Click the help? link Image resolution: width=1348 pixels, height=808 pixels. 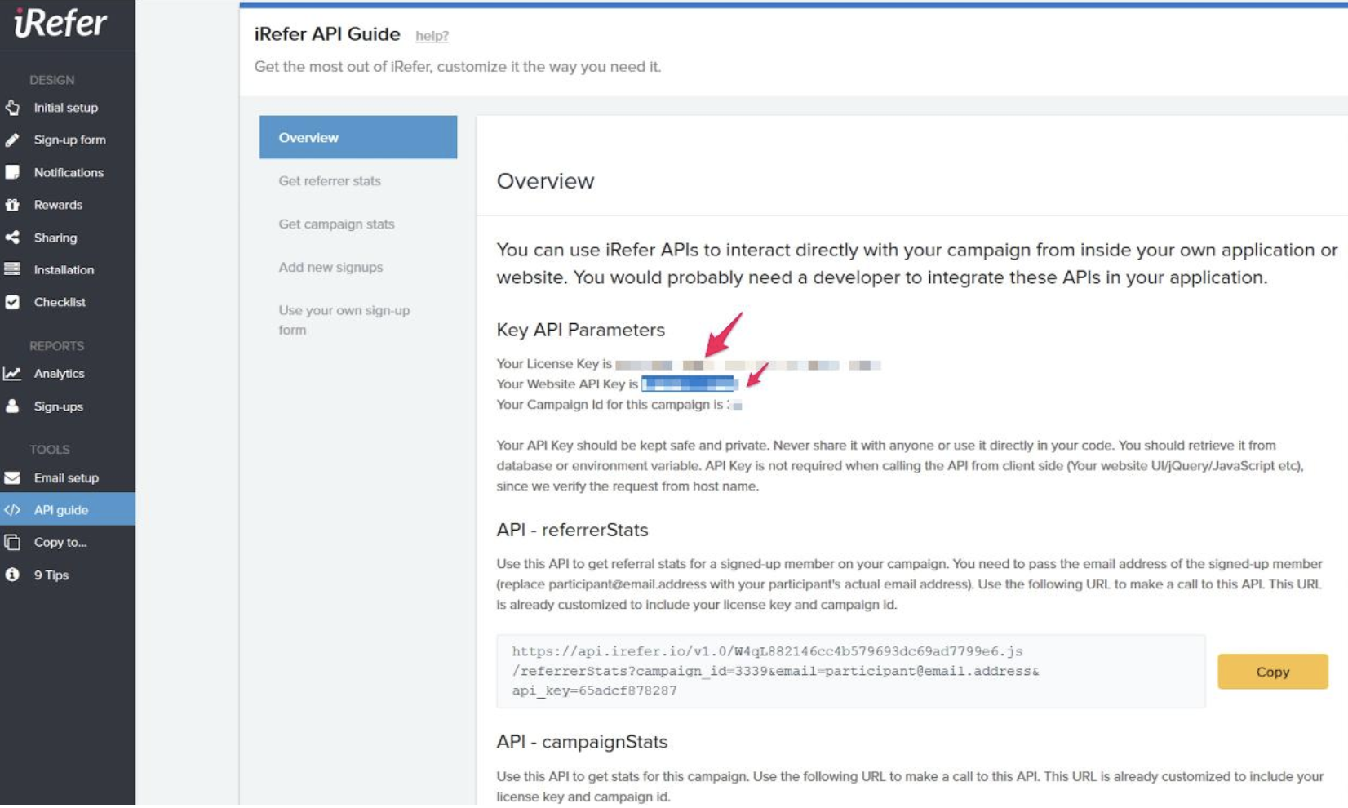tap(432, 36)
